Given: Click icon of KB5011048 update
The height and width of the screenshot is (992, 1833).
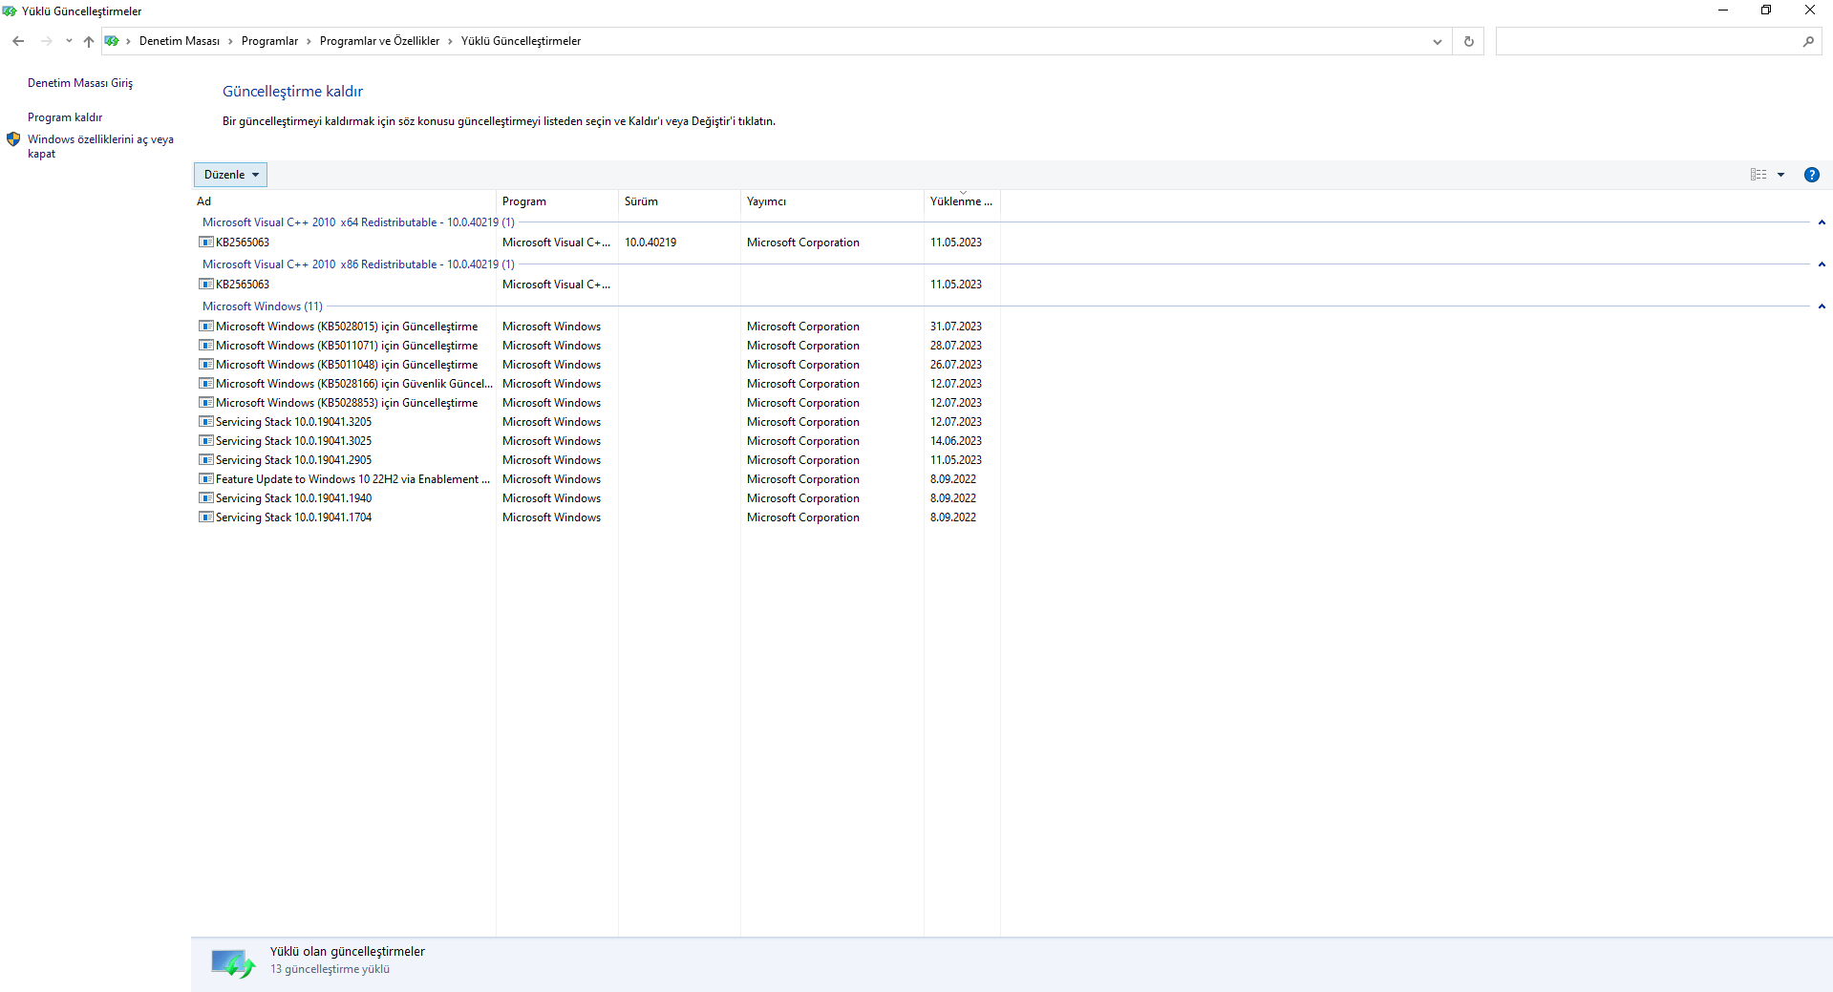Looking at the screenshot, I should tap(205, 365).
